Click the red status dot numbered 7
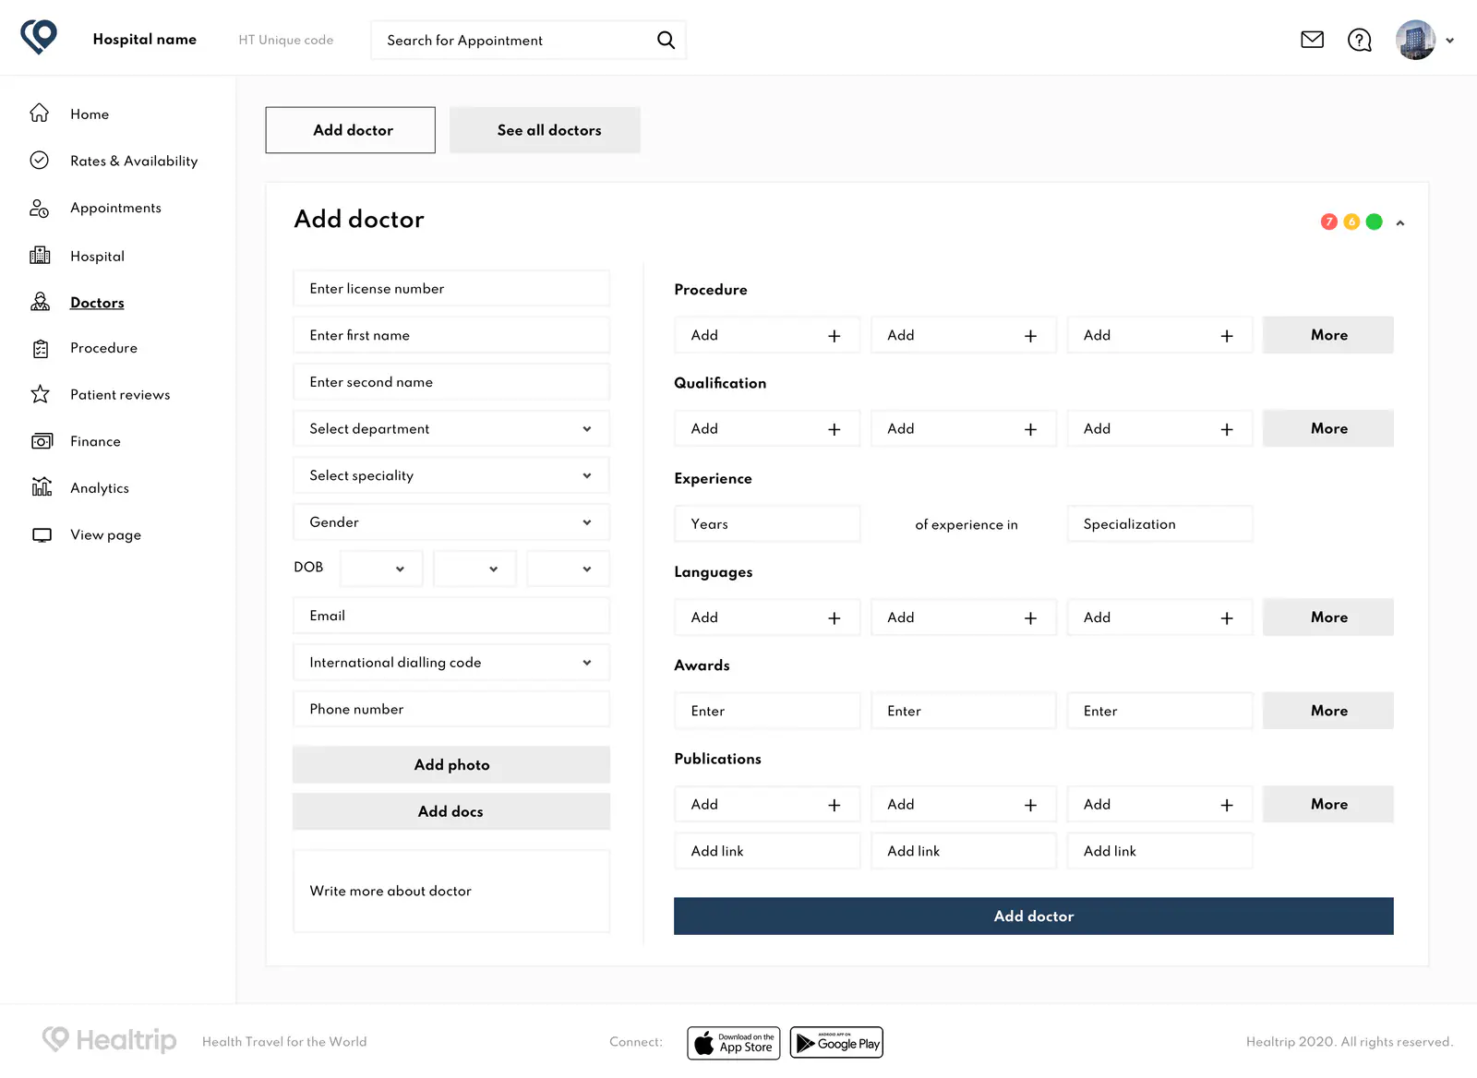The height and width of the screenshot is (1078, 1477). tap(1329, 222)
